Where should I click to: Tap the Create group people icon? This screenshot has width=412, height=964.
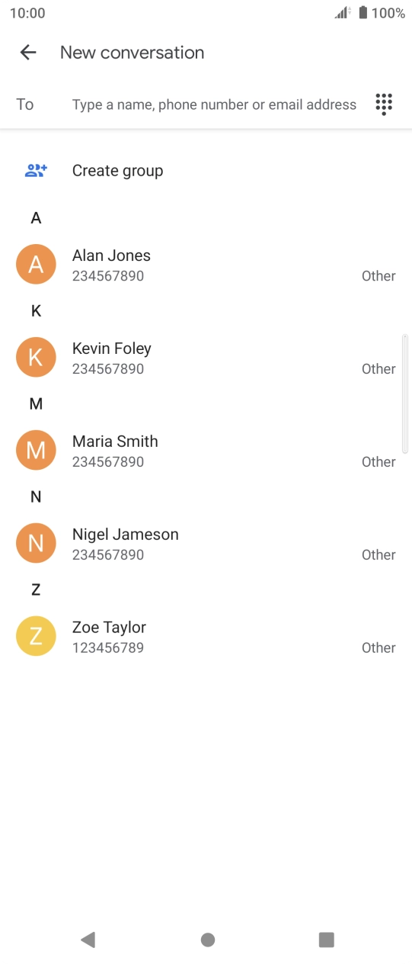(x=36, y=171)
